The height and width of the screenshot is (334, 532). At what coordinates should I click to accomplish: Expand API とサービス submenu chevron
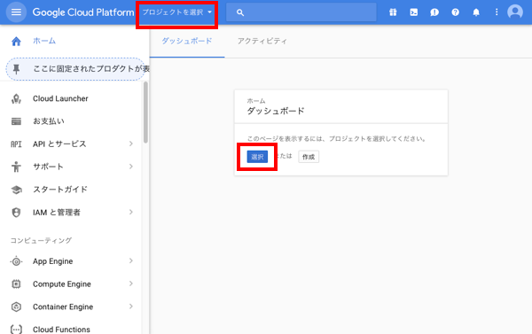pyautogui.click(x=131, y=144)
